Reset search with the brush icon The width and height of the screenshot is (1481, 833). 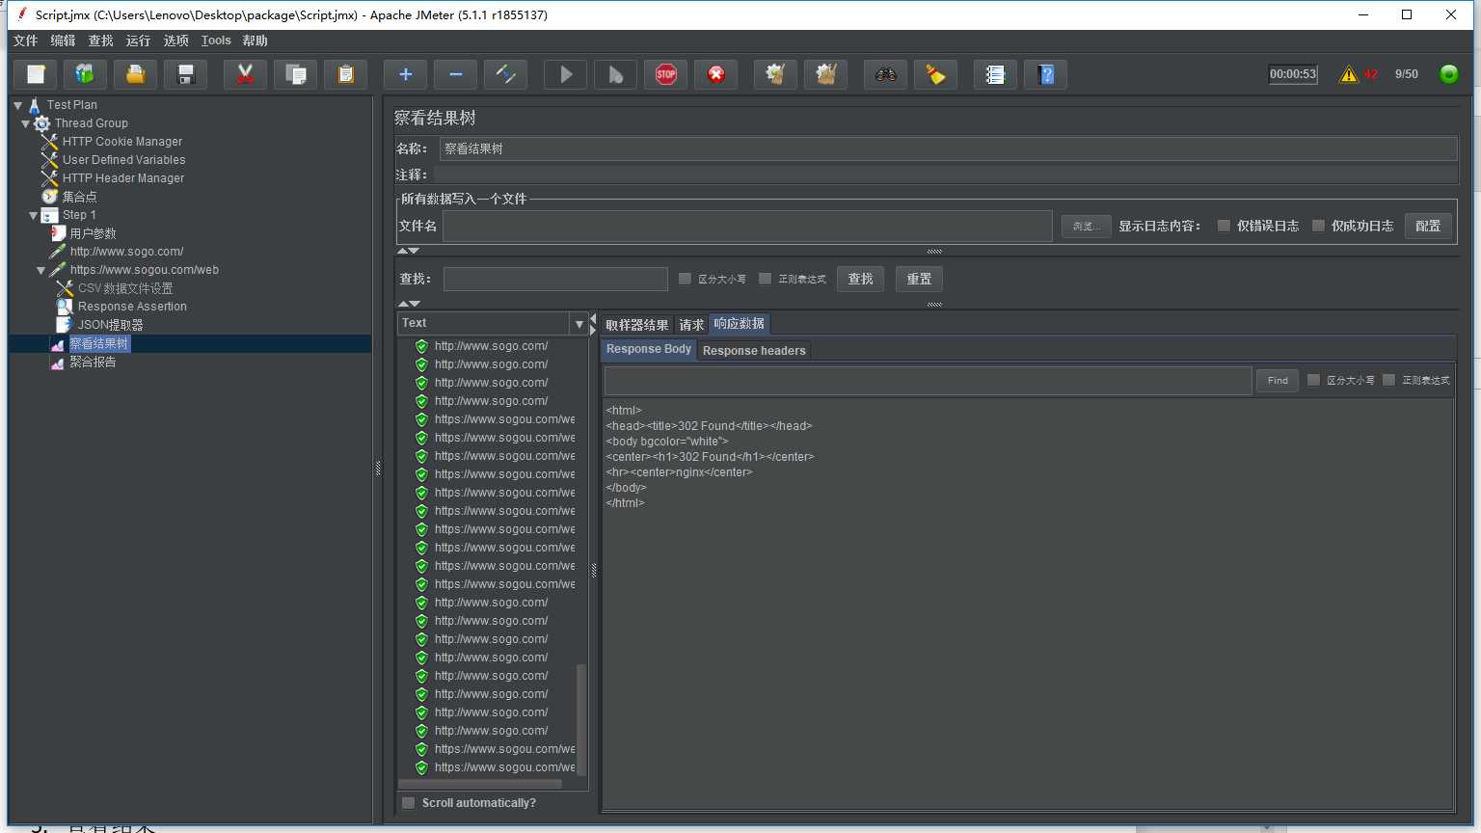(x=935, y=74)
